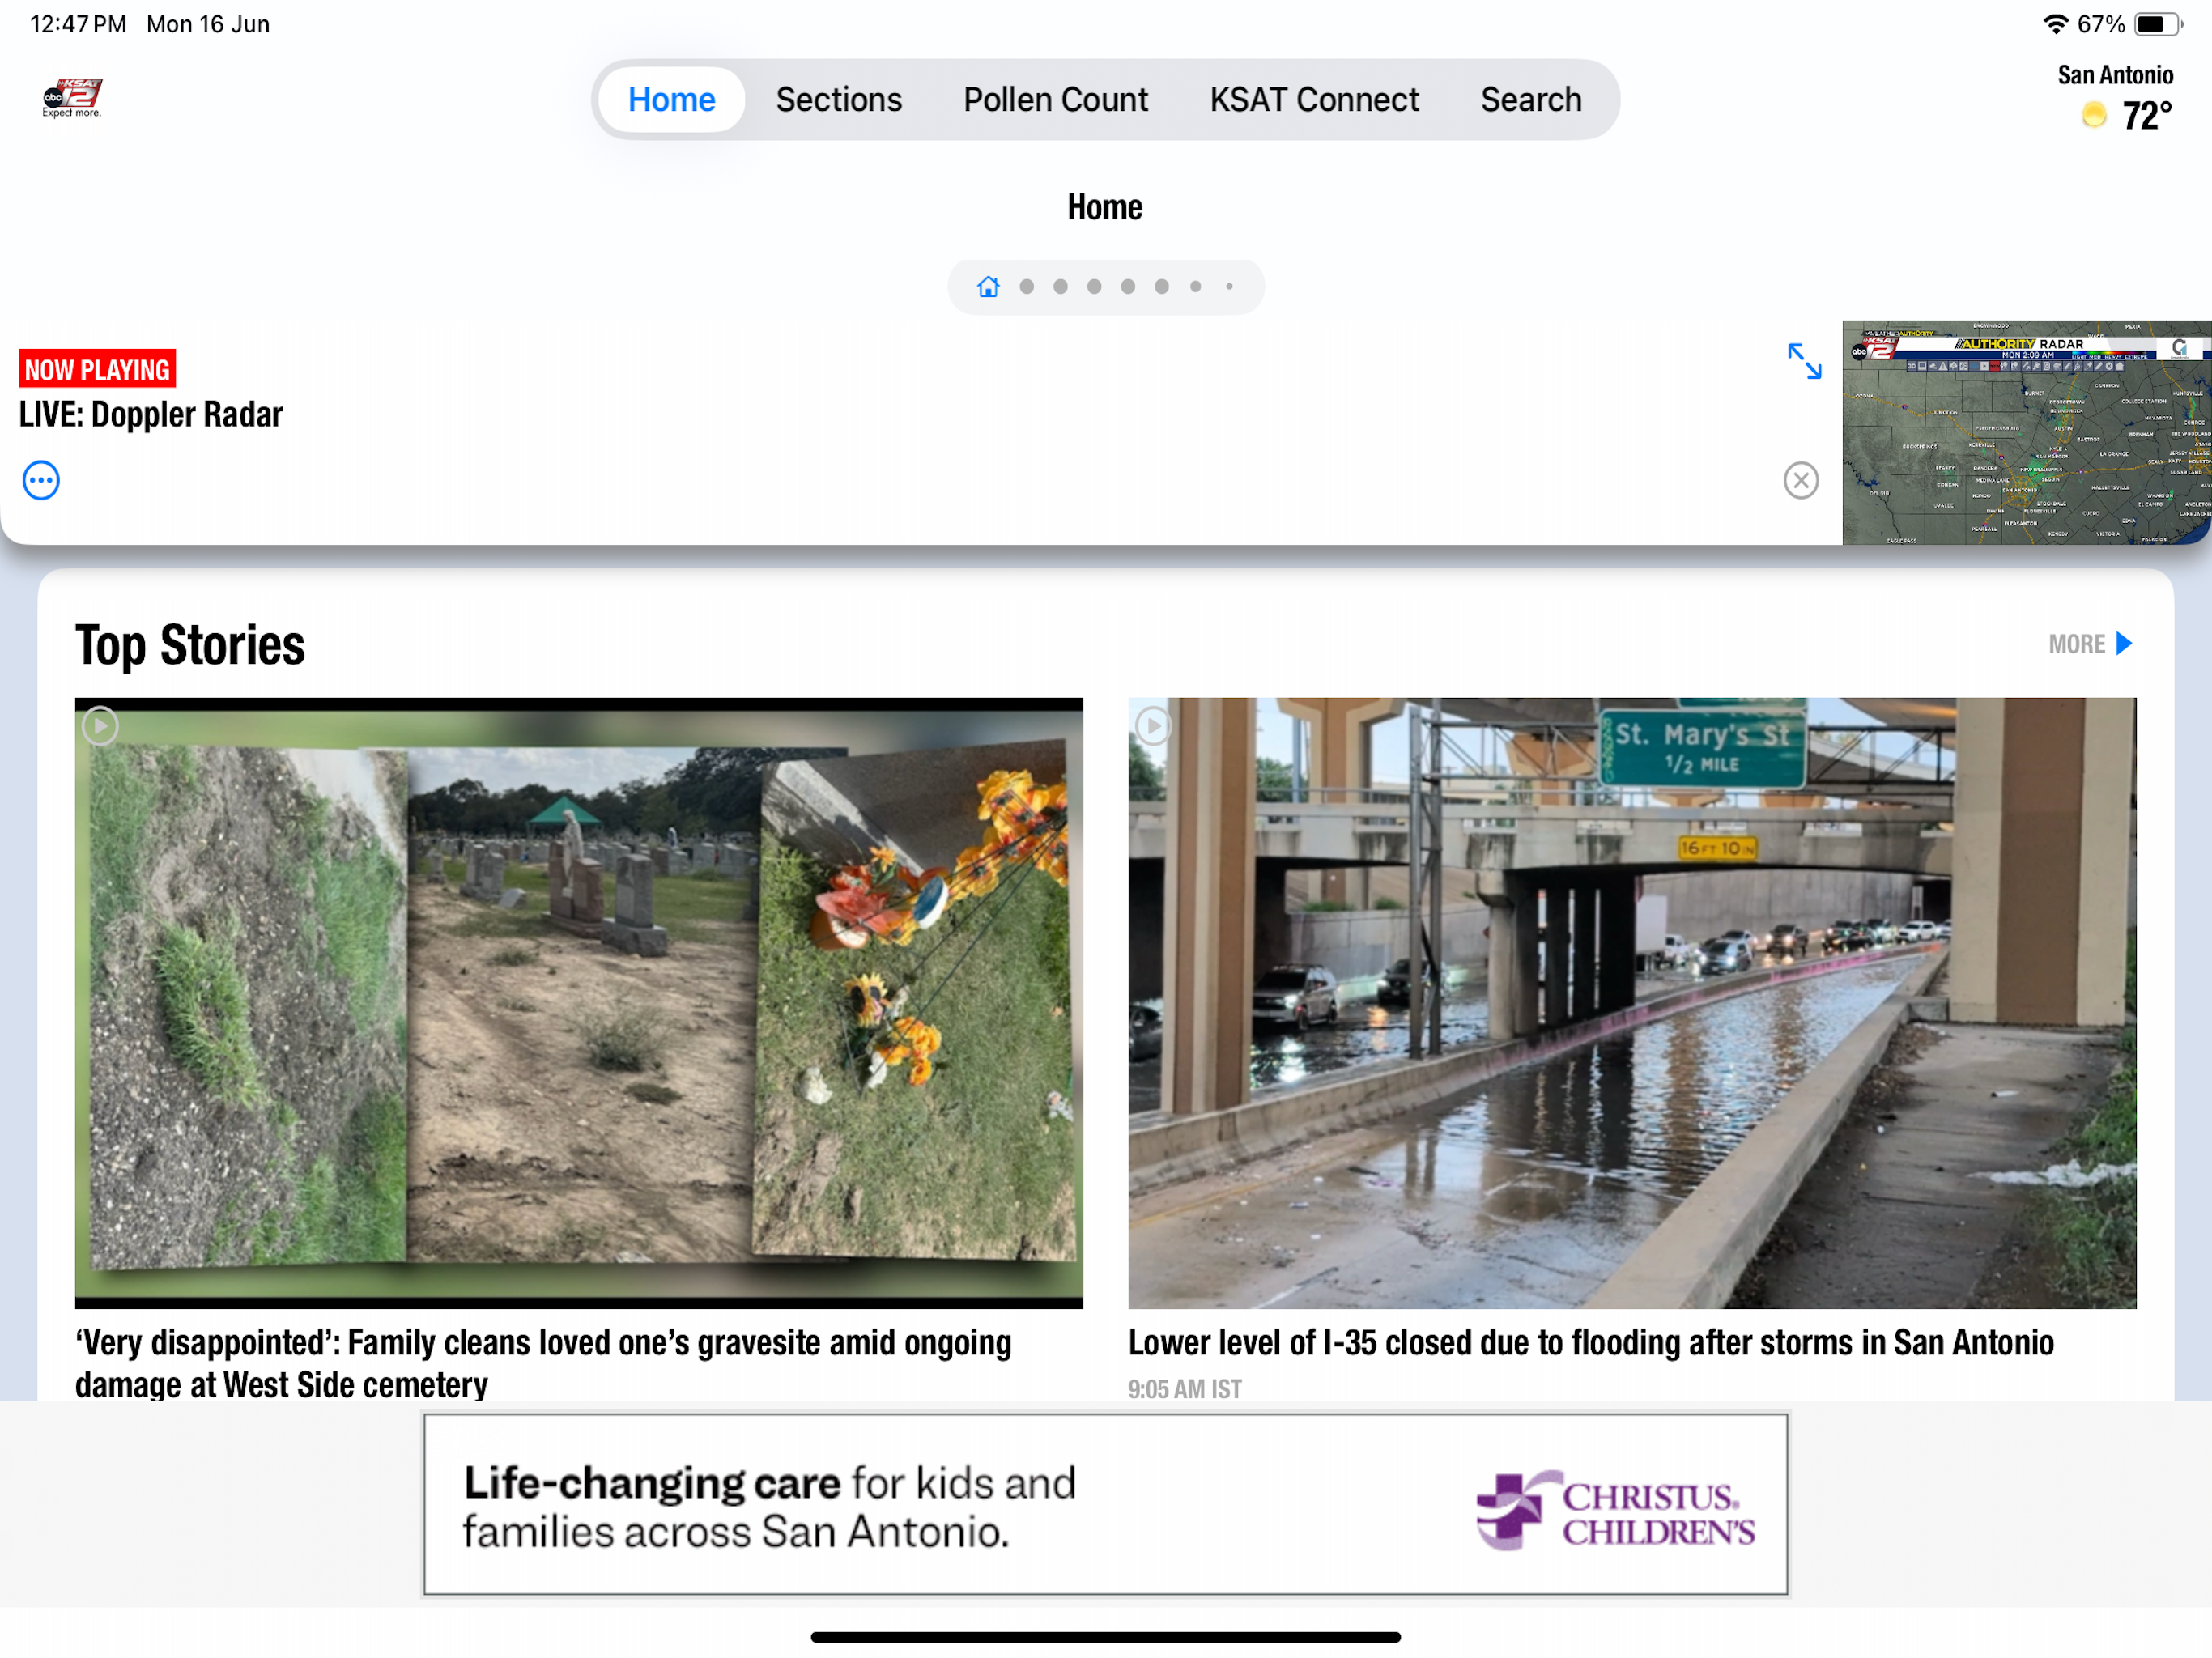Tap the blue arrow beside MORE
The width and height of the screenshot is (2212, 1658).
(2124, 644)
